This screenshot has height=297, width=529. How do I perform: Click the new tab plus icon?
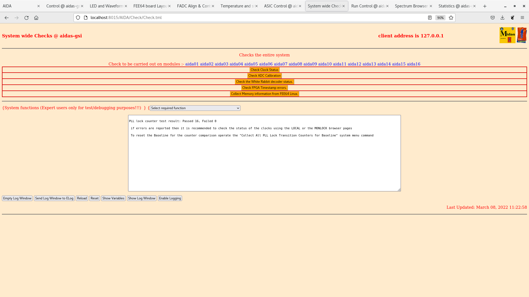485,6
